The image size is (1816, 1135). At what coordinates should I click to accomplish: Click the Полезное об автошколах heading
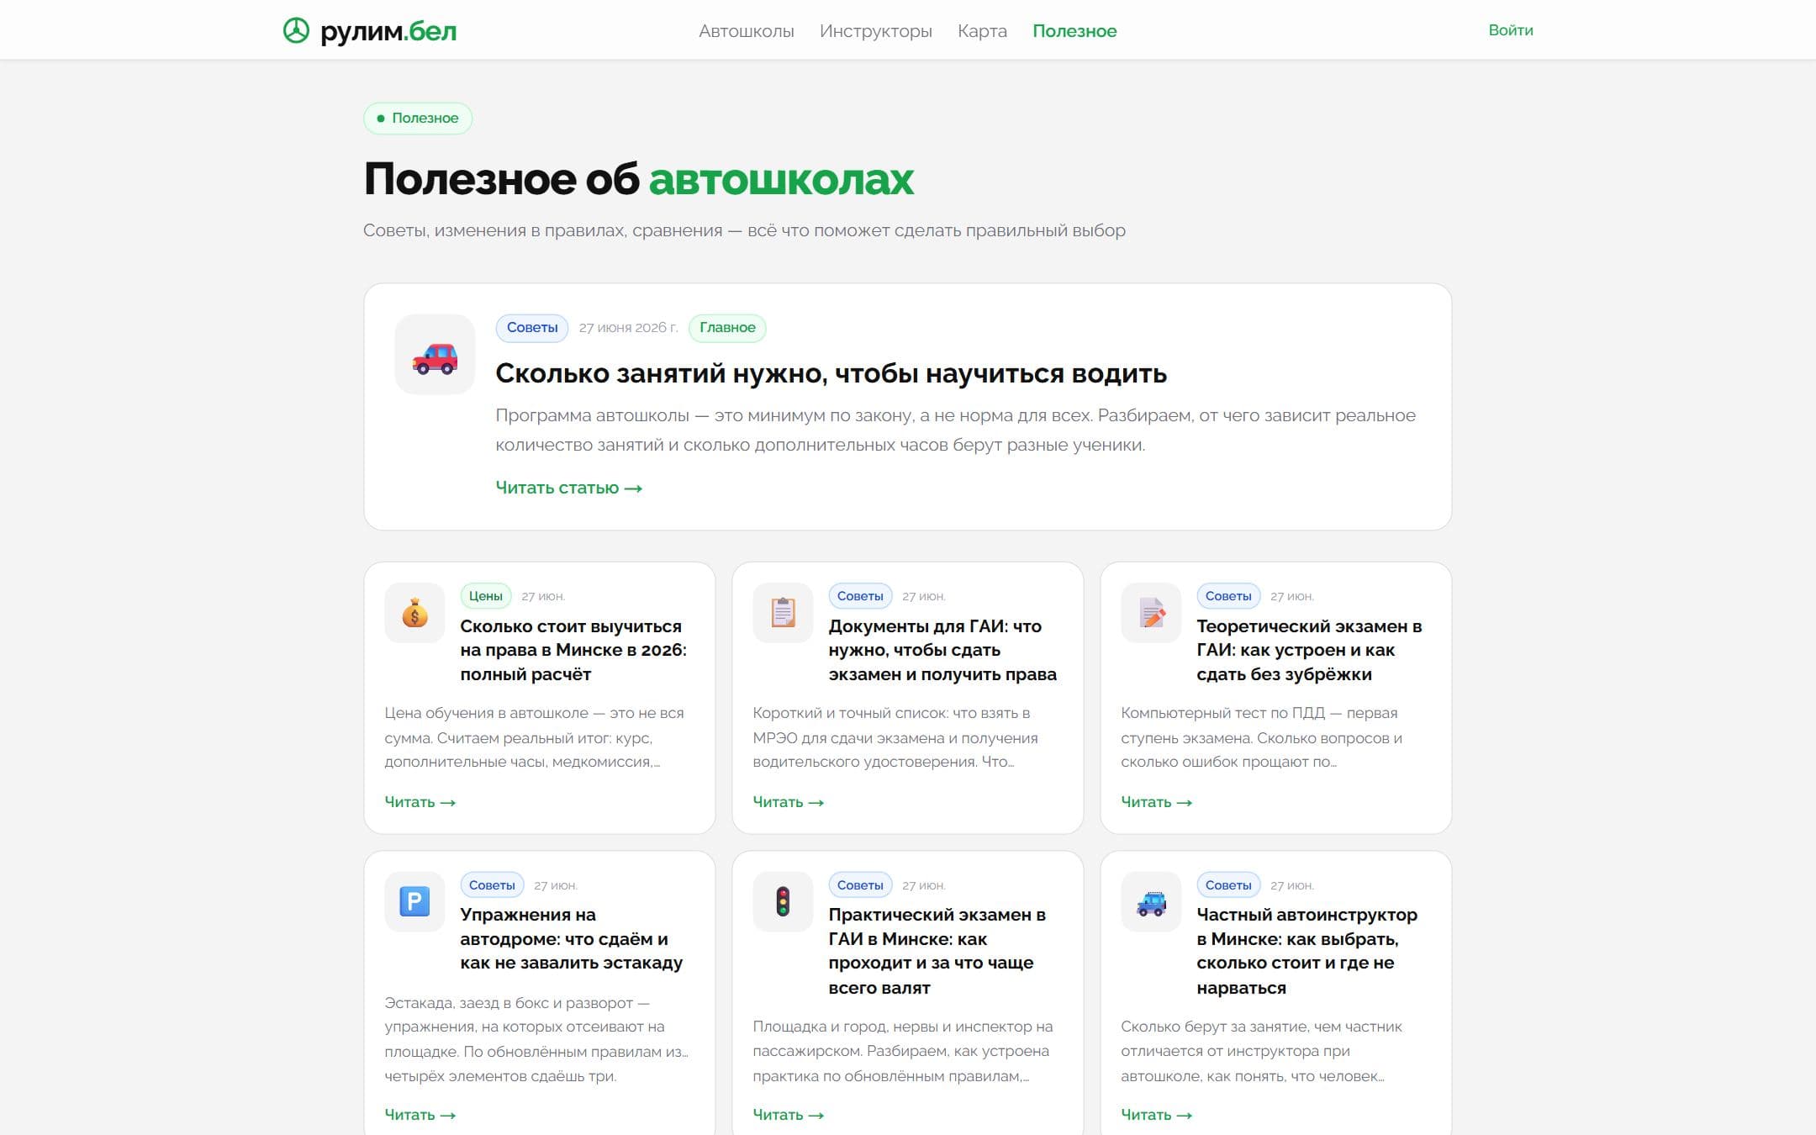click(x=639, y=179)
